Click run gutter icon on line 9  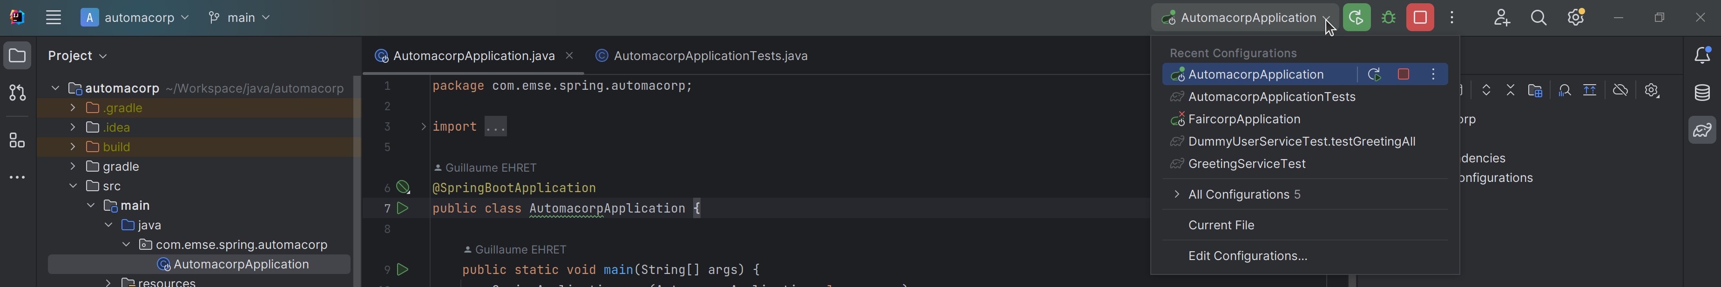click(x=403, y=270)
